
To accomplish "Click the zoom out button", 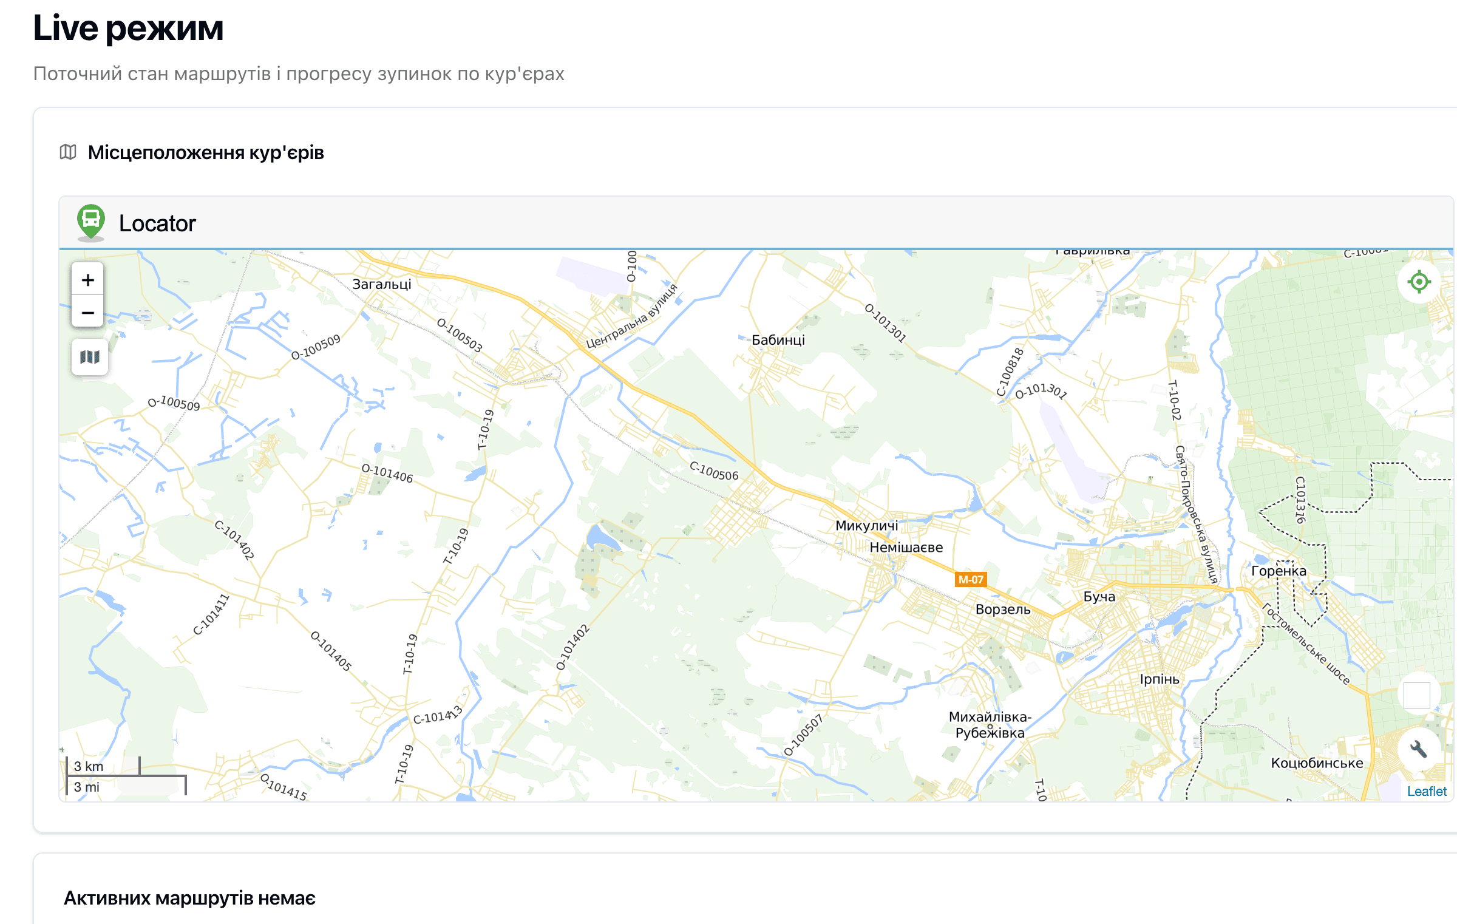I will click(87, 312).
